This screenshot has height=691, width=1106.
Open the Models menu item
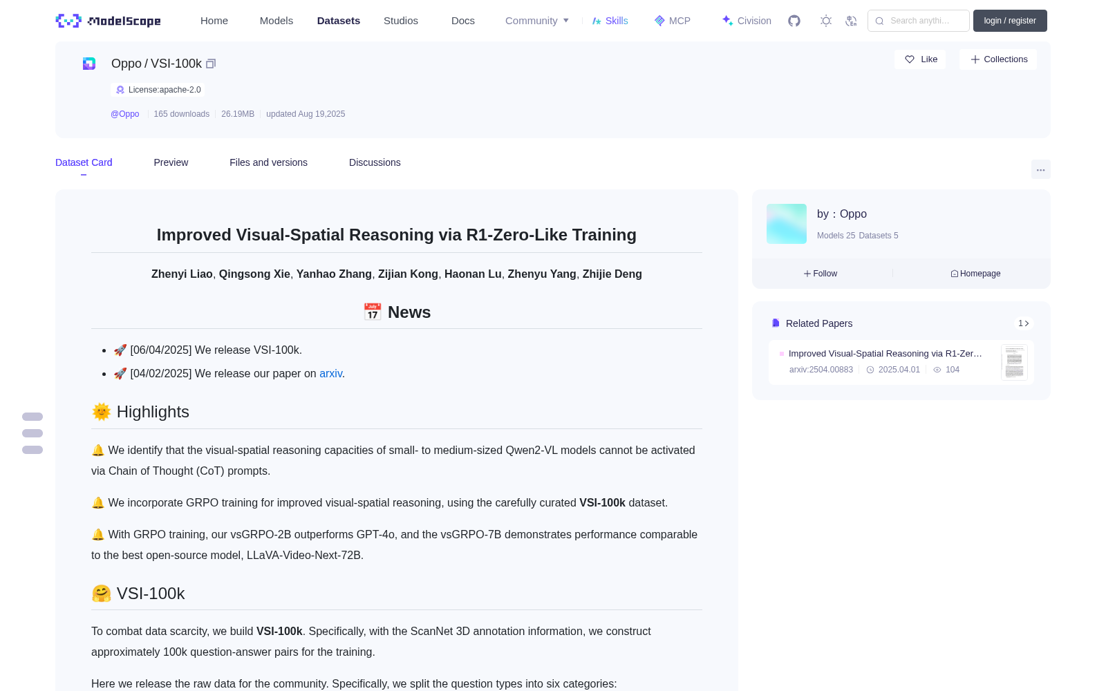click(x=276, y=21)
